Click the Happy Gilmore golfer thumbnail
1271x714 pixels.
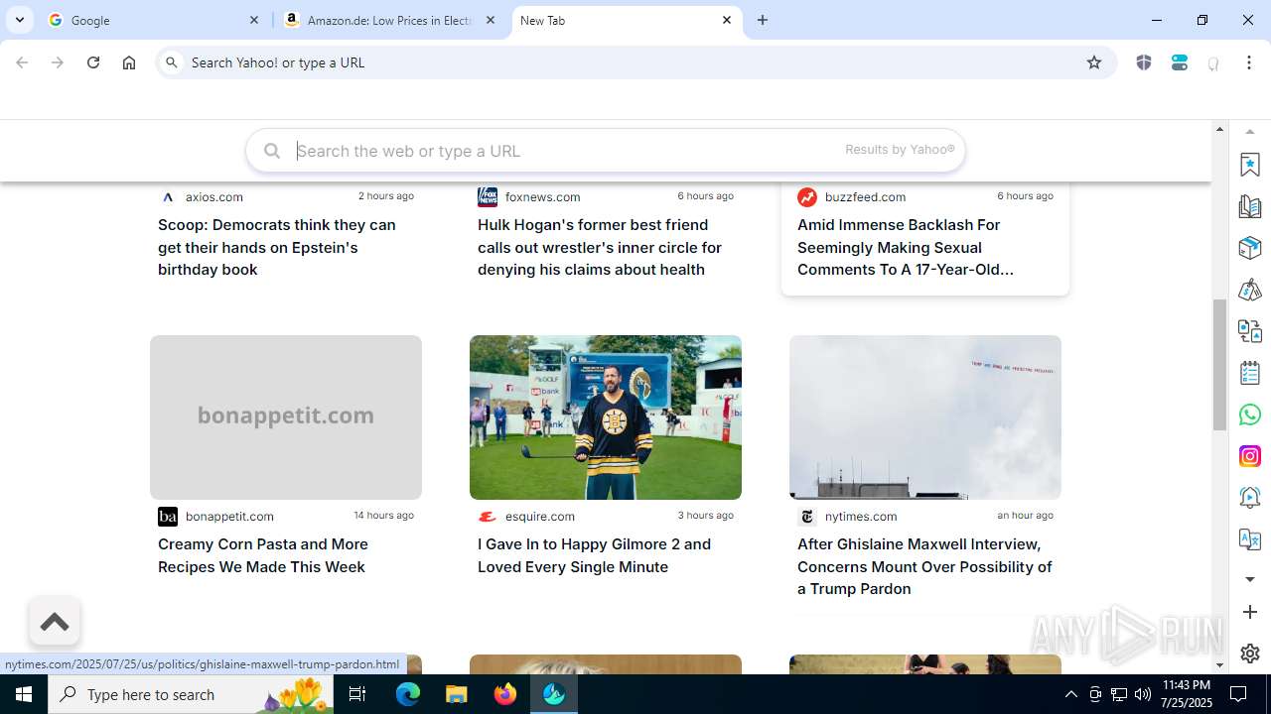(x=606, y=417)
